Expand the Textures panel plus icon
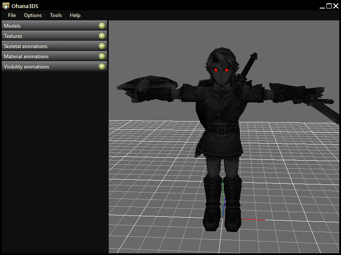The height and width of the screenshot is (255, 341). [102, 36]
